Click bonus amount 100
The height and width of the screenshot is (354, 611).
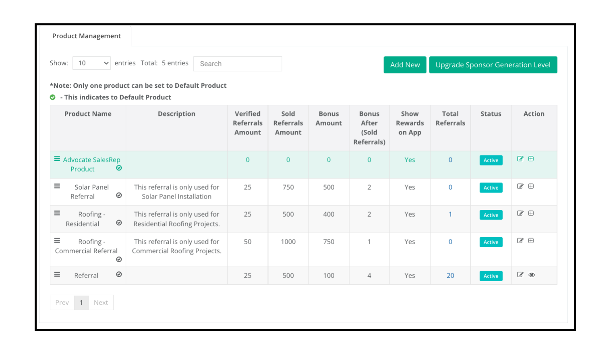[x=329, y=275]
